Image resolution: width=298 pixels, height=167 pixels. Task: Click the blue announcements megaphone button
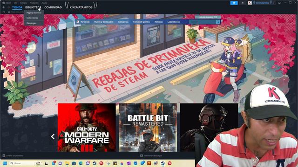(234, 3)
